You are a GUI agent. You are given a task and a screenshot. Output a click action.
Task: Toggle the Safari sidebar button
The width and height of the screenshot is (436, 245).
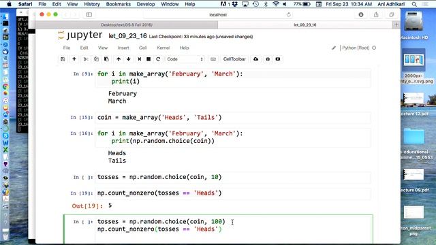click(89, 15)
